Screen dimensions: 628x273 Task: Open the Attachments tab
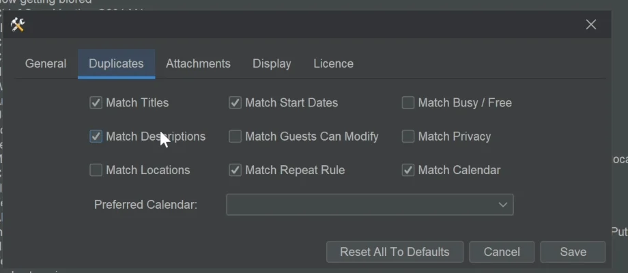(x=198, y=63)
